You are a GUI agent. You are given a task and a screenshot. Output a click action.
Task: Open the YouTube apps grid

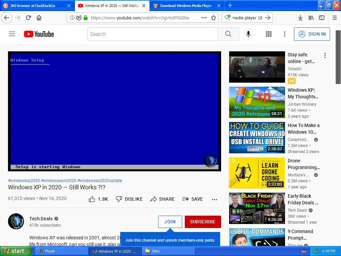tap(269, 34)
